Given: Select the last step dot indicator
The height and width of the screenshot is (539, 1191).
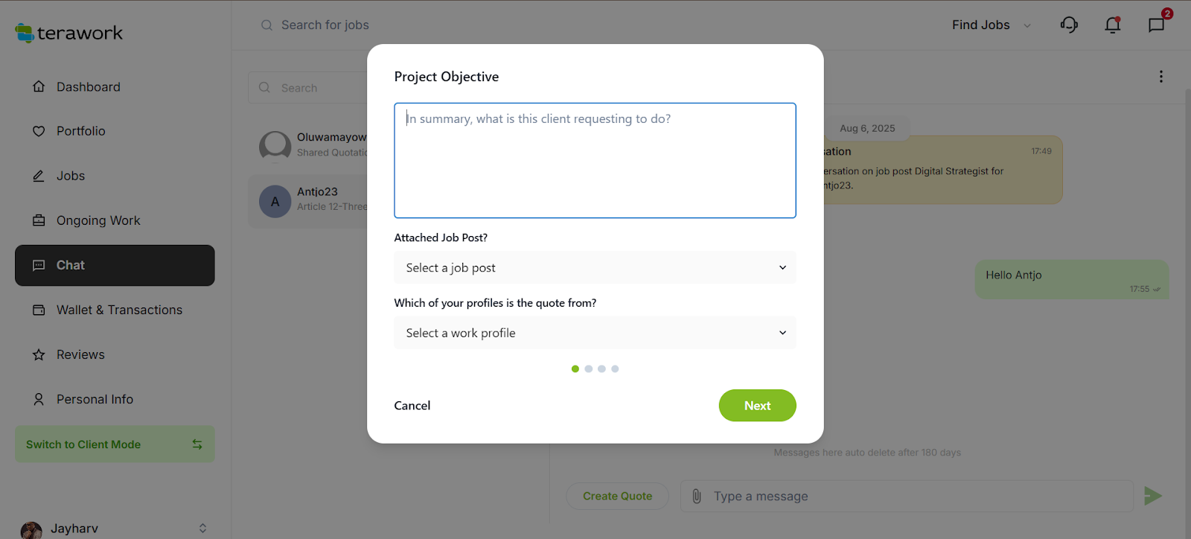Looking at the screenshot, I should (615, 369).
